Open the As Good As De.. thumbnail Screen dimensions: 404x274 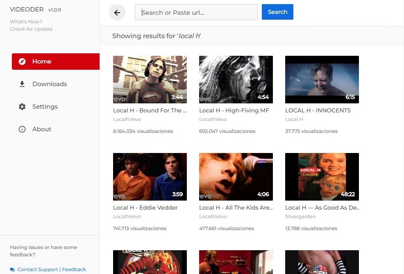(x=322, y=177)
